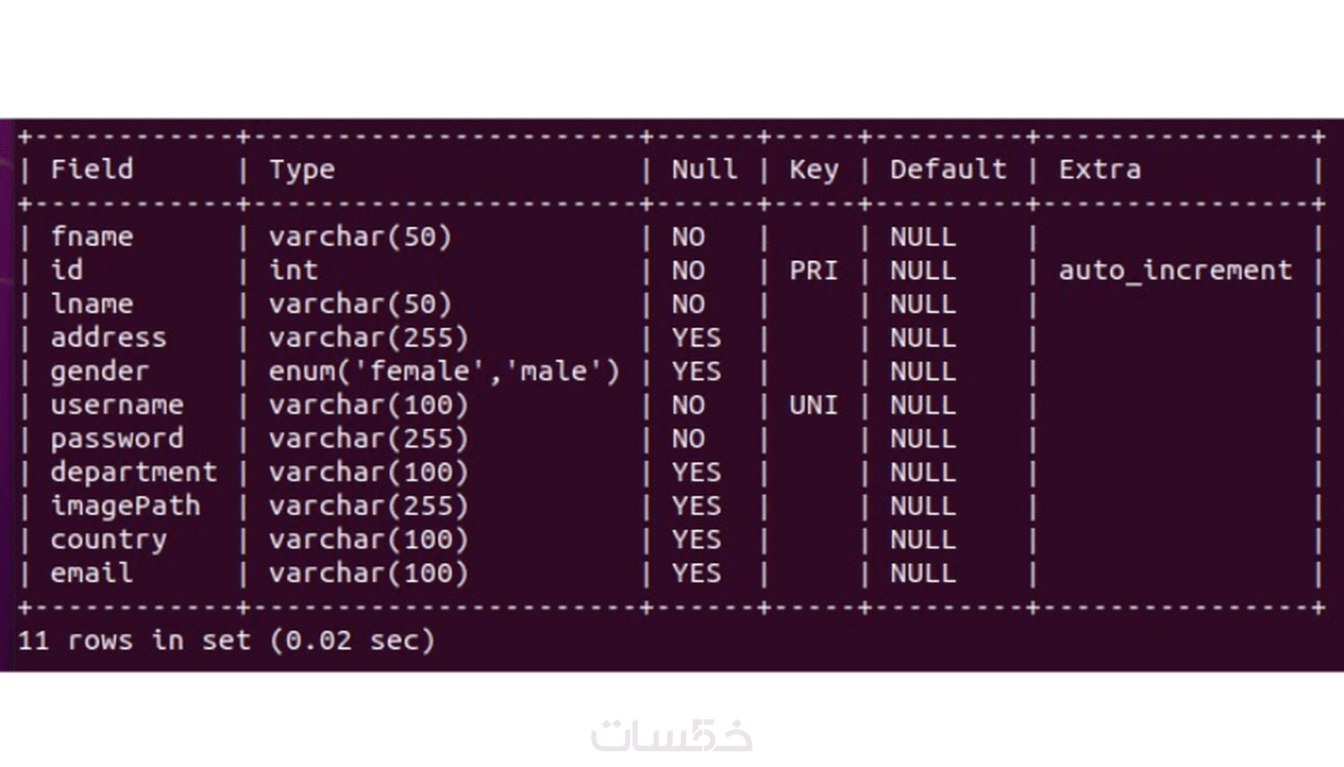Click the Default column header
The height and width of the screenshot is (767, 1344).
(x=949, y=169)
